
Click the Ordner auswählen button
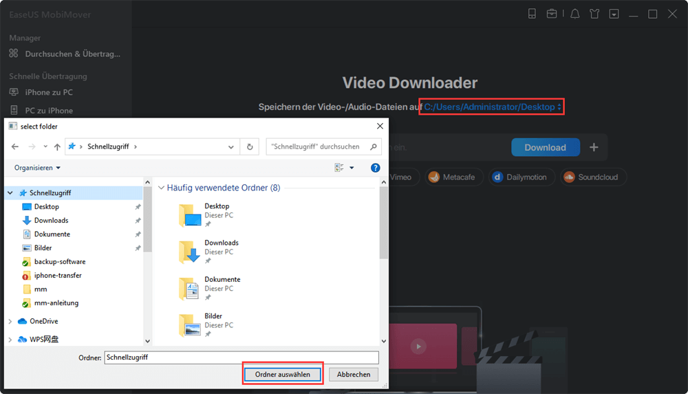(283, 375)
